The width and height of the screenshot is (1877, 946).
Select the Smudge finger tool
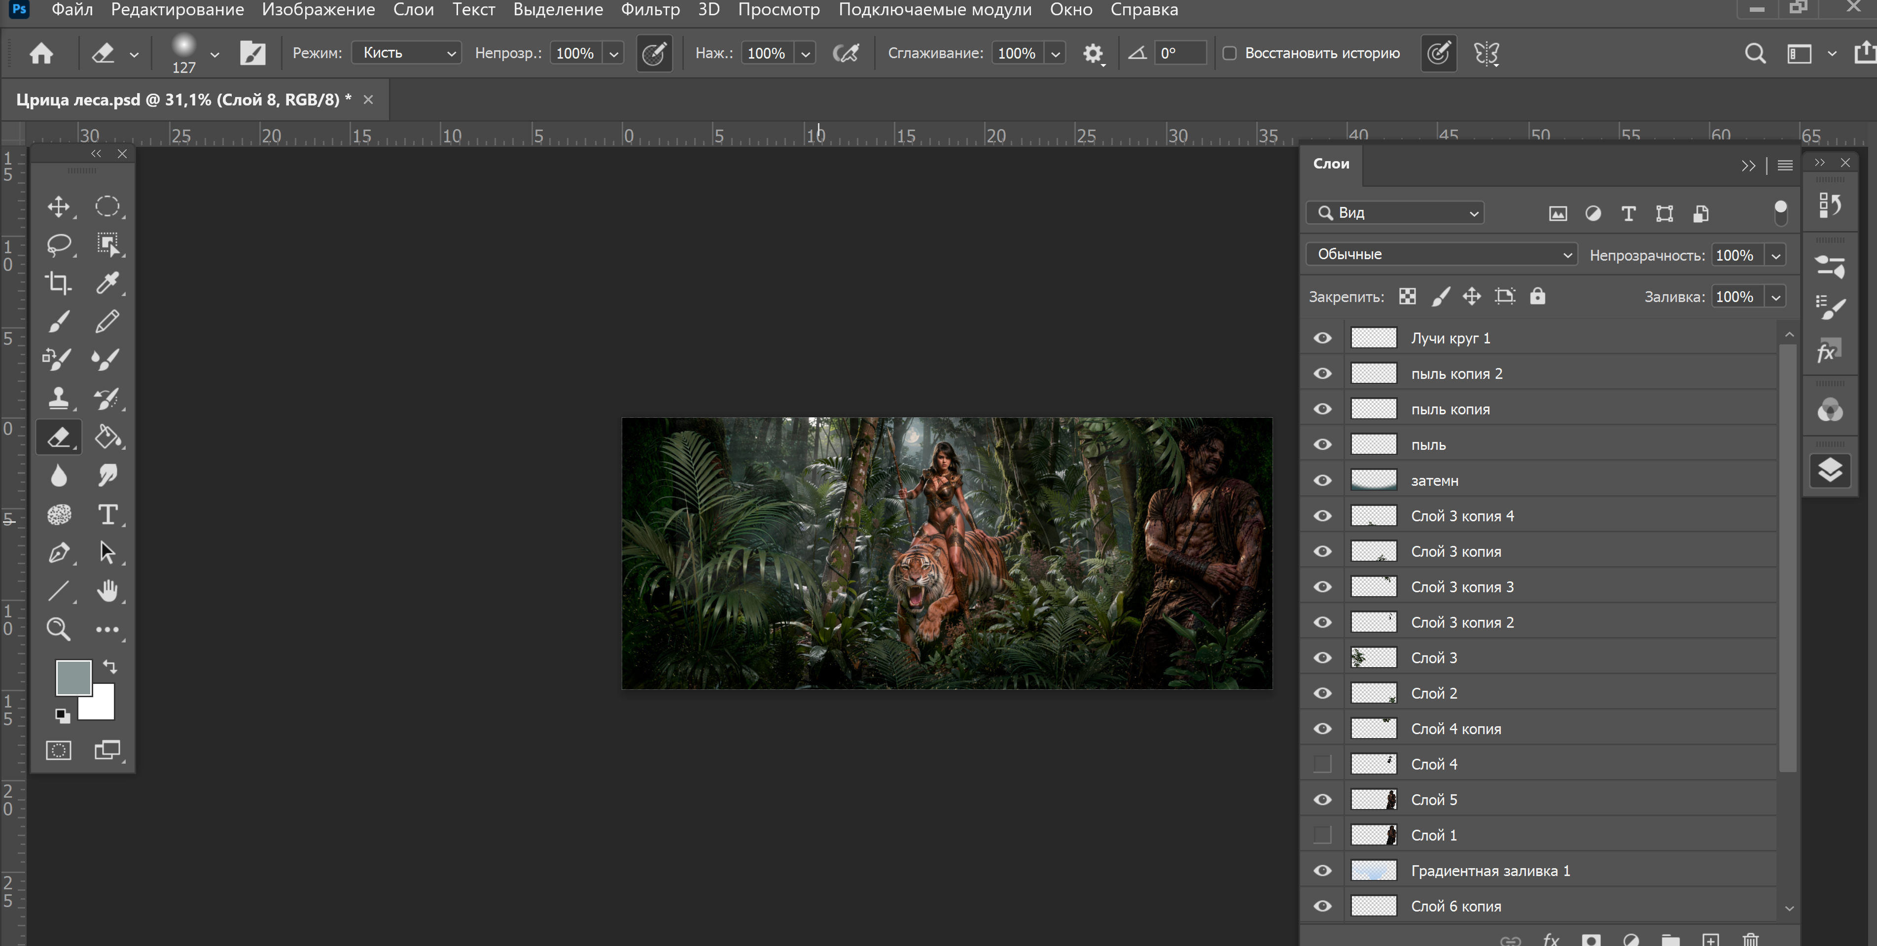pos(107,475)
